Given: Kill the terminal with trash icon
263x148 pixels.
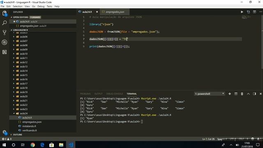Looking at the screenshot, I should click(242, 94).
